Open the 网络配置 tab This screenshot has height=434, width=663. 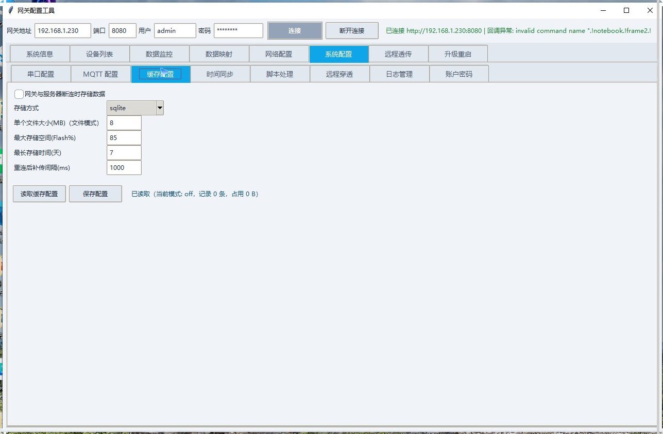click(x=279, y=54)
